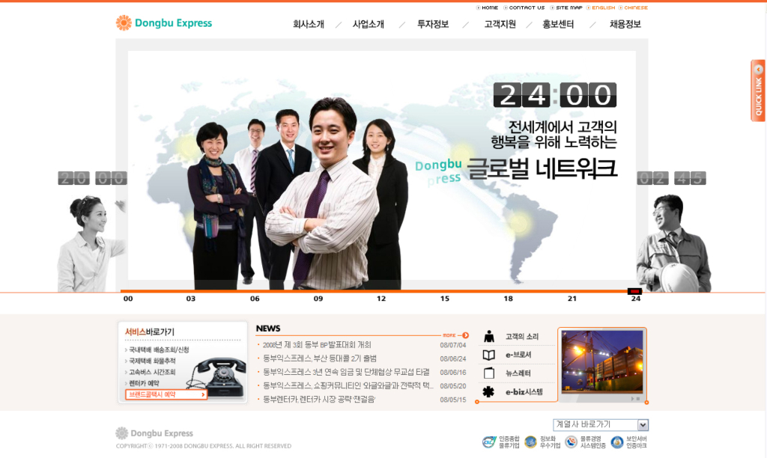Open news '동부익스프레스, 부산 등대콜 2기 출범'
The image size is (767, 458).
click(320, 358)
